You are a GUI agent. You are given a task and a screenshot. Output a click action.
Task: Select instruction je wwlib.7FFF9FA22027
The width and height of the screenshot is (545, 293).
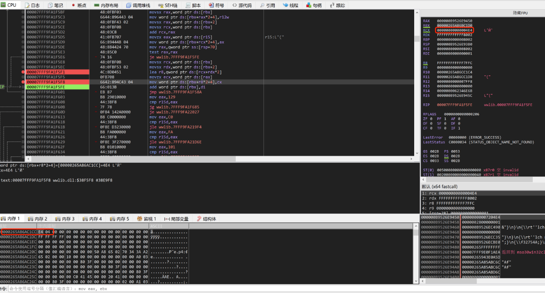pos(174,112)
